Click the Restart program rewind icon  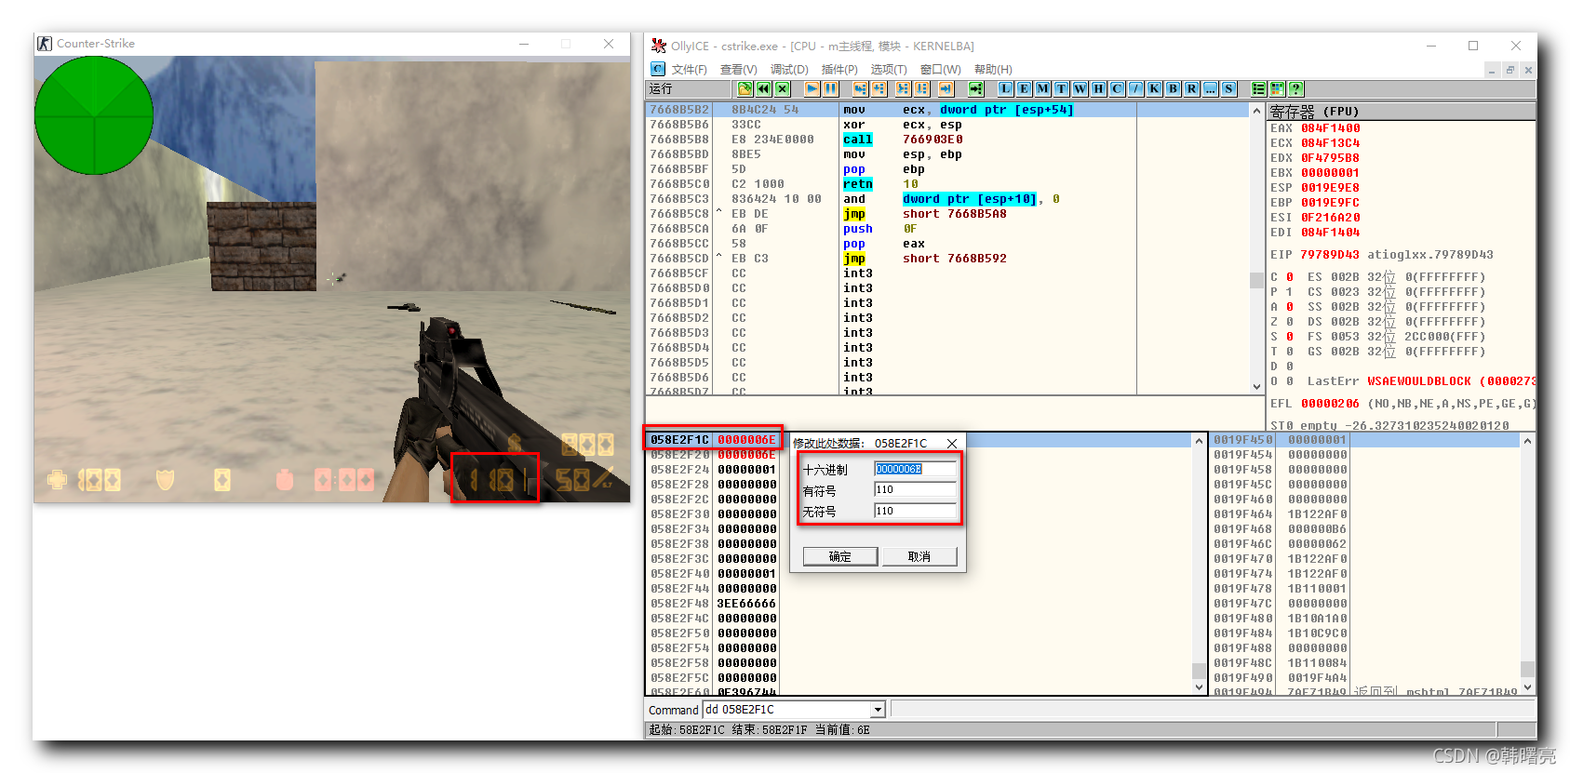(x=763, y=88)
